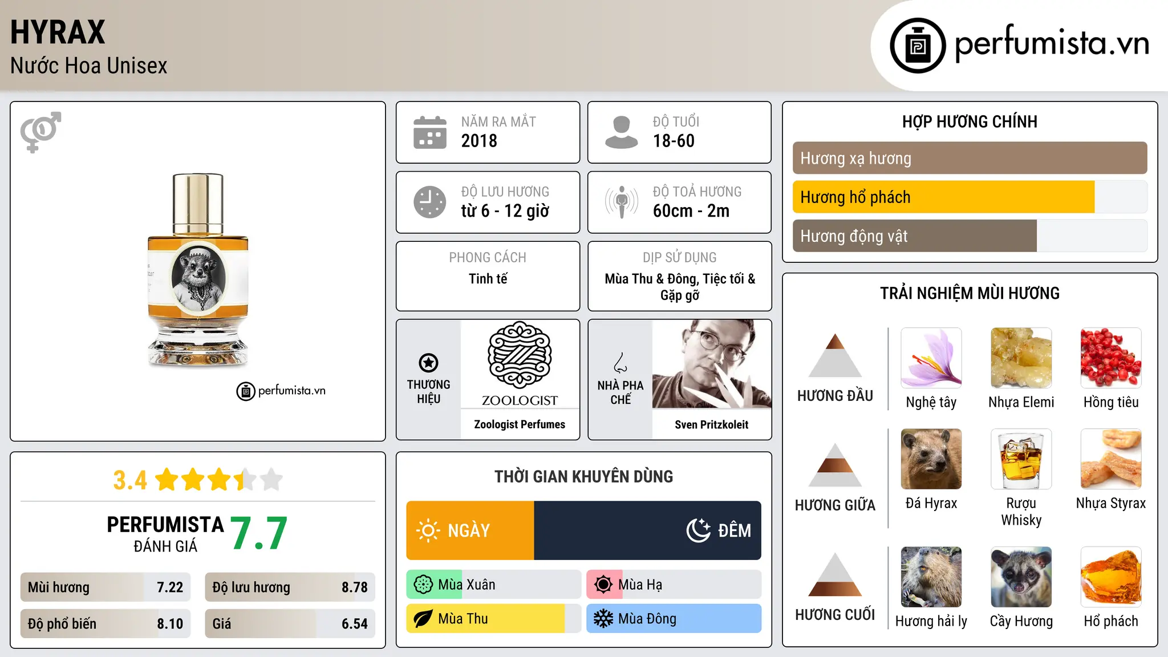The image size is (1168, 657).
Task: Click the calendar icon beside Năm ra mắt
Action: click(x=430, y=132)
